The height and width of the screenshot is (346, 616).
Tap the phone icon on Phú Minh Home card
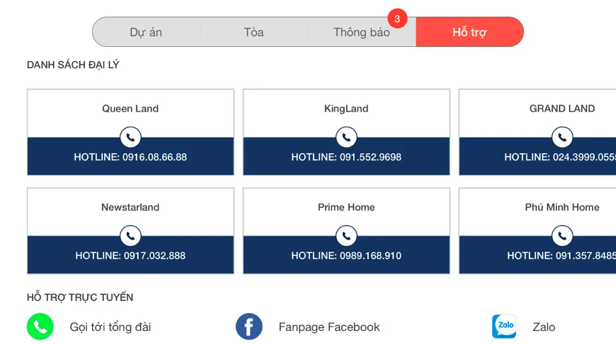click(x=562, y=235)
